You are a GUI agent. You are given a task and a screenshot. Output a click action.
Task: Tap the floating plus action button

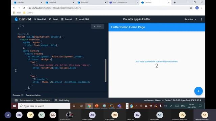pyautogui.click(x=198, y=91)
